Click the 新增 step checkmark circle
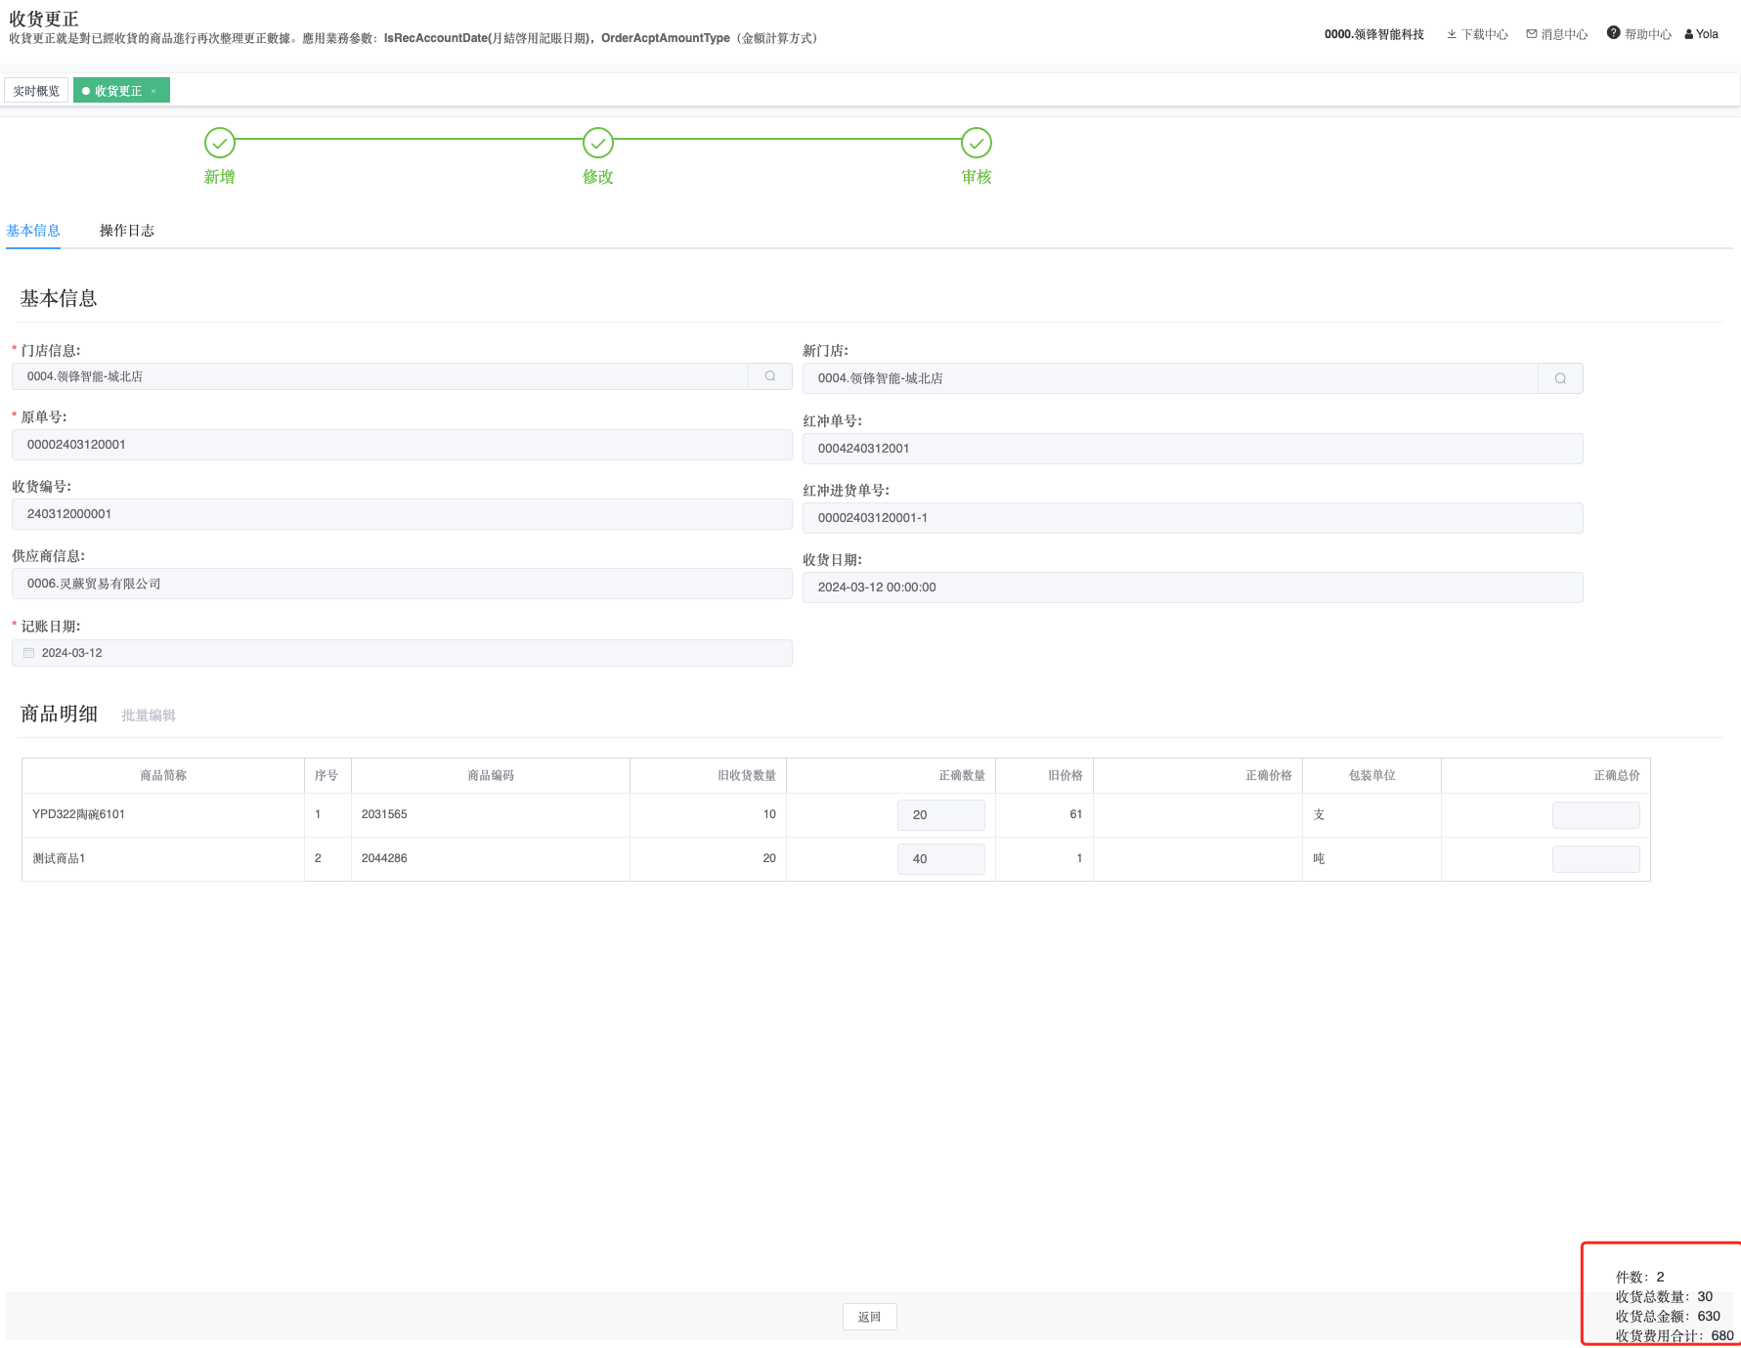The height and width of the screenshot is (1348, 1741). [x=220, y=143]
